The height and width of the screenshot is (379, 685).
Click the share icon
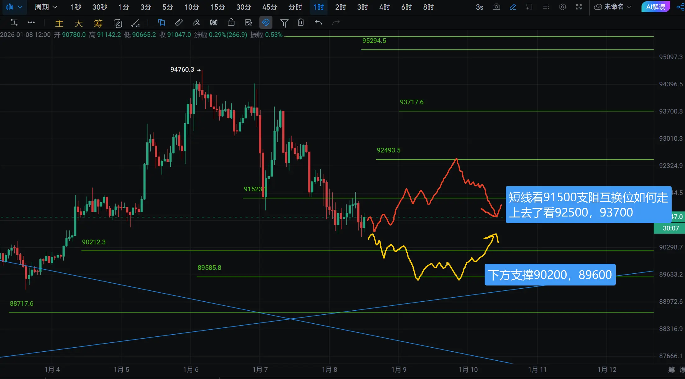click(680, 7)
